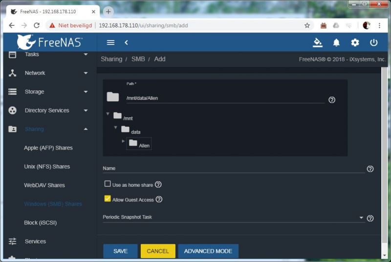Open a new browser tab
Viewport: 391px width, 262px height.
click(x=108, y=11)
